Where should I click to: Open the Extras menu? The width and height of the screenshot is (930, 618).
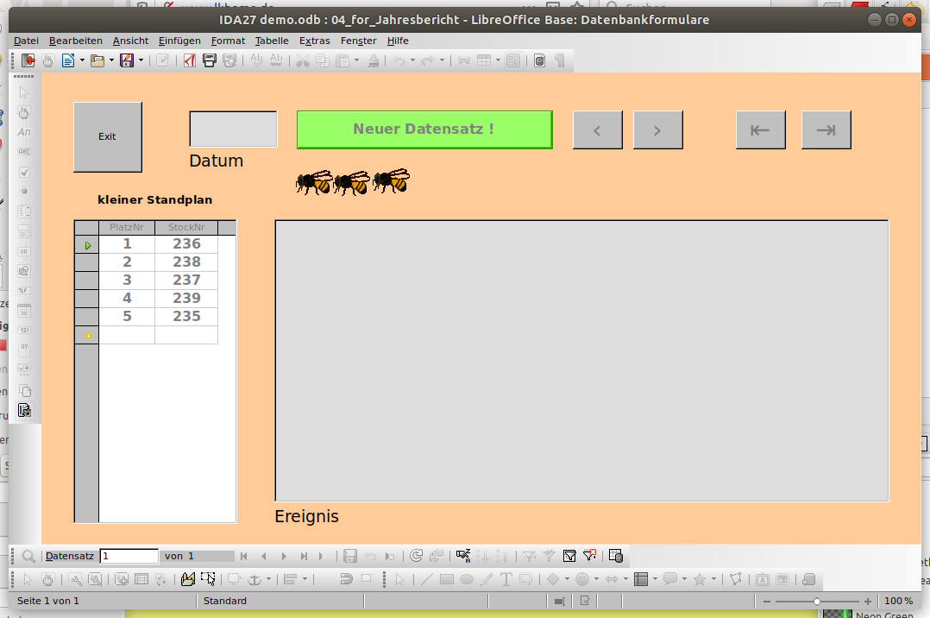[314, 41]
